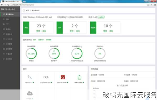Click the SQL Server icon
Viewport: 157px width, 100px height.
click(x=46, y=77)
